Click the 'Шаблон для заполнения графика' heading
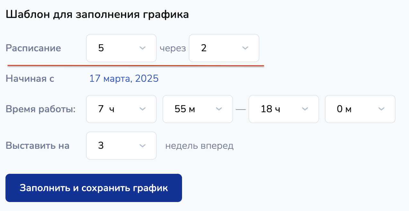Image resolution: width=409 pixels, height=211 pixels. pos(97,14)
